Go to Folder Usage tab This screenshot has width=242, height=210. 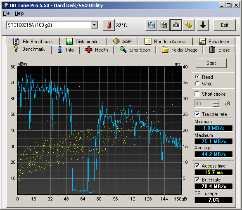tap(180, 50)
